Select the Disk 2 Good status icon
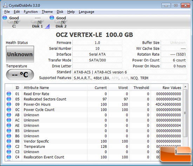Image resolution: width=193 pixels, height=166 pixels. [x=52, y=17]
